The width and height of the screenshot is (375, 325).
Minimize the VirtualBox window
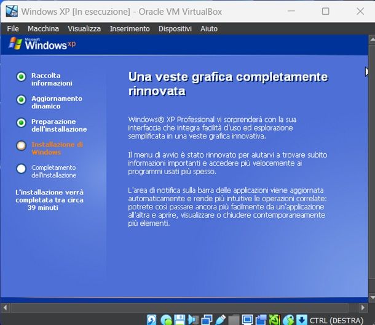291,11
